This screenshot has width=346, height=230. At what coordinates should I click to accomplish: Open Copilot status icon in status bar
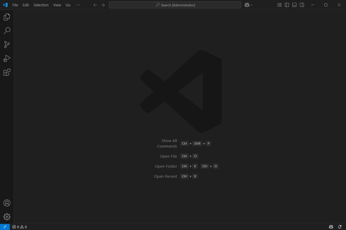[331, 227]
